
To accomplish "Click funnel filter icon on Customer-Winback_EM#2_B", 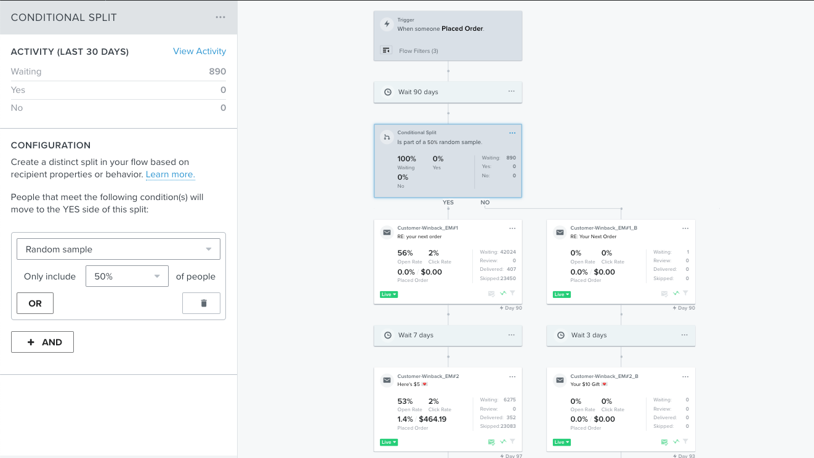I will click(685, 441).
